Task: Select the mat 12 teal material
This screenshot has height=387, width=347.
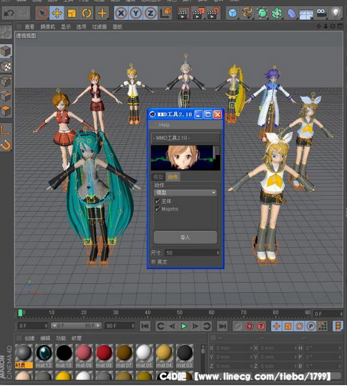Action: [44, 355]
